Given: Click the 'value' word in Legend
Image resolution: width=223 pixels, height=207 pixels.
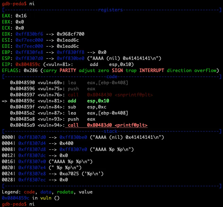Looking at the screenshot, I should pos(86,192).
